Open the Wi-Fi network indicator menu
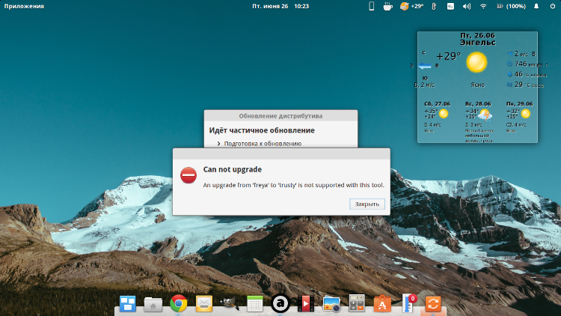 [483, 6]
